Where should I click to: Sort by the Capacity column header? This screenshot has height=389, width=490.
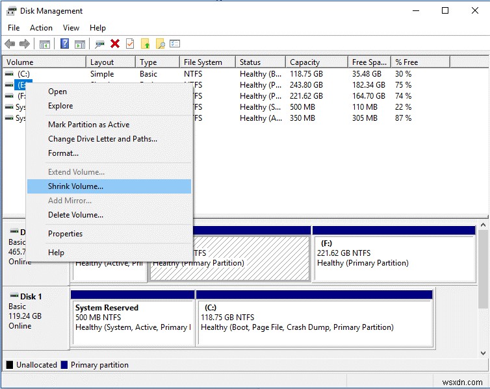pyautogui.click(x=316, y=62)
